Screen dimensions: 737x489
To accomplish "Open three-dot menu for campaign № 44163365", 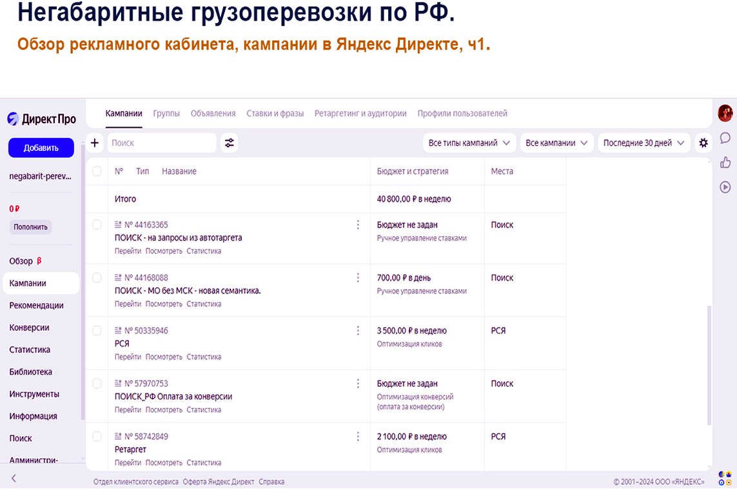I will click(358, 225).
